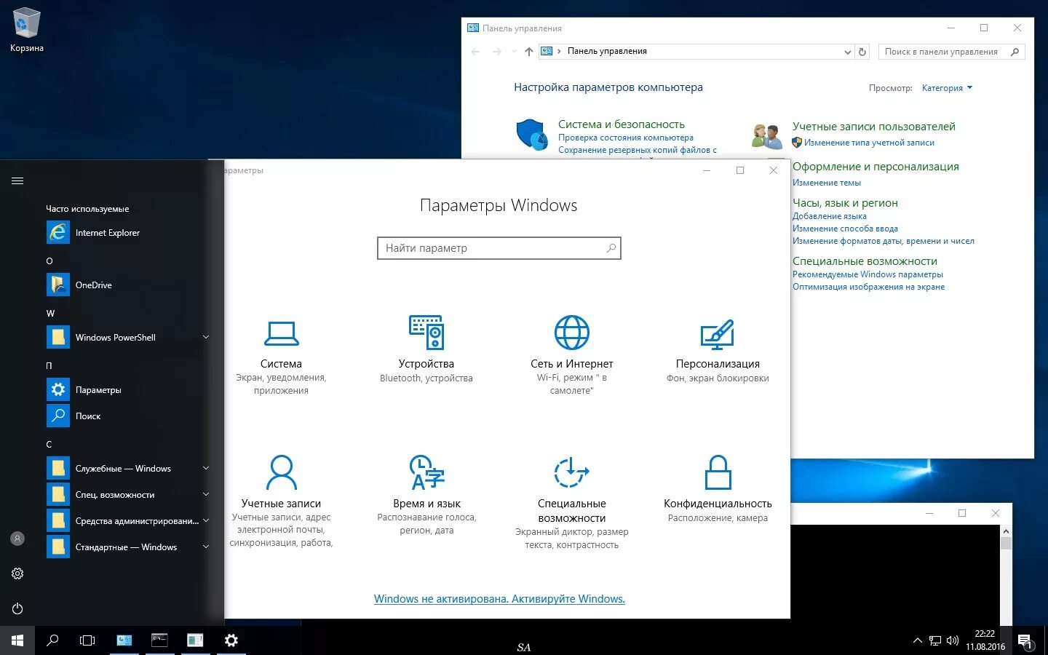Image resolution: width=1048 pixels, height=655 pixels.
Task: Open the Сеть и Интернет settings category
Action: pyautogui.click(x=572, y=355)
